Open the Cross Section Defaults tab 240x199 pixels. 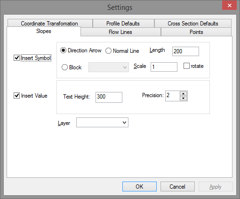click(193, 24)
